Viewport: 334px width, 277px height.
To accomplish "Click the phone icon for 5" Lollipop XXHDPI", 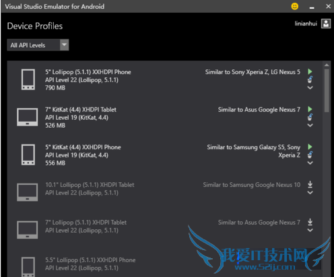I will [28, 79].
